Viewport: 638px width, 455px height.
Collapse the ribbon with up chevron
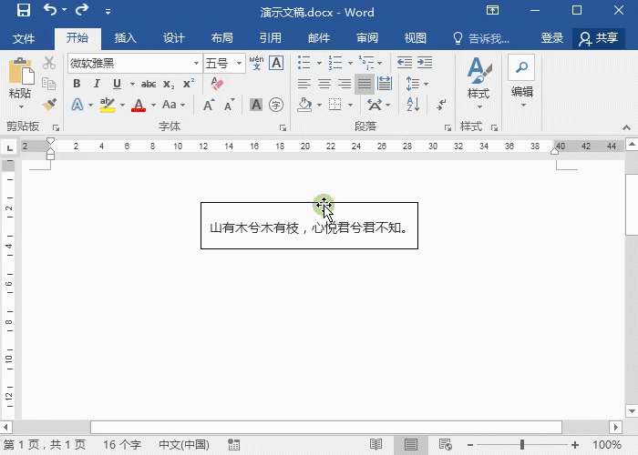[627, 128]
